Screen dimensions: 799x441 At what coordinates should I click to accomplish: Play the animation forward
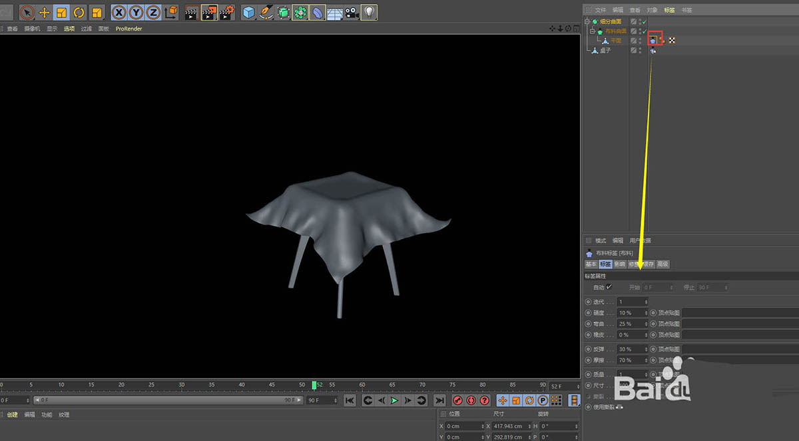(x=394, y=400)
